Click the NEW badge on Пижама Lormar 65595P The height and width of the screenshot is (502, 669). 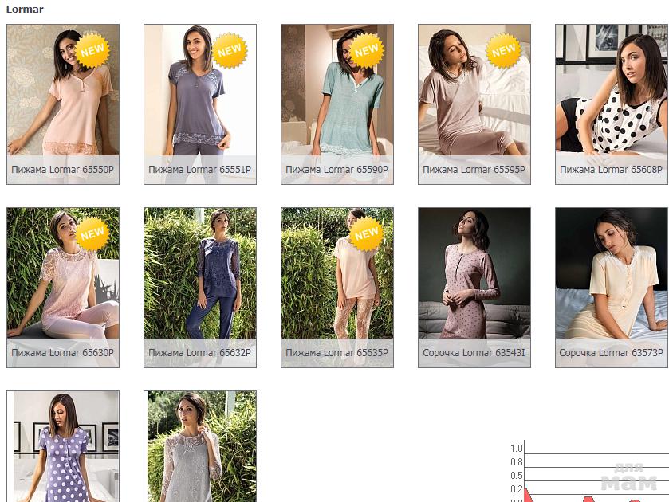(x=503, y=51)
